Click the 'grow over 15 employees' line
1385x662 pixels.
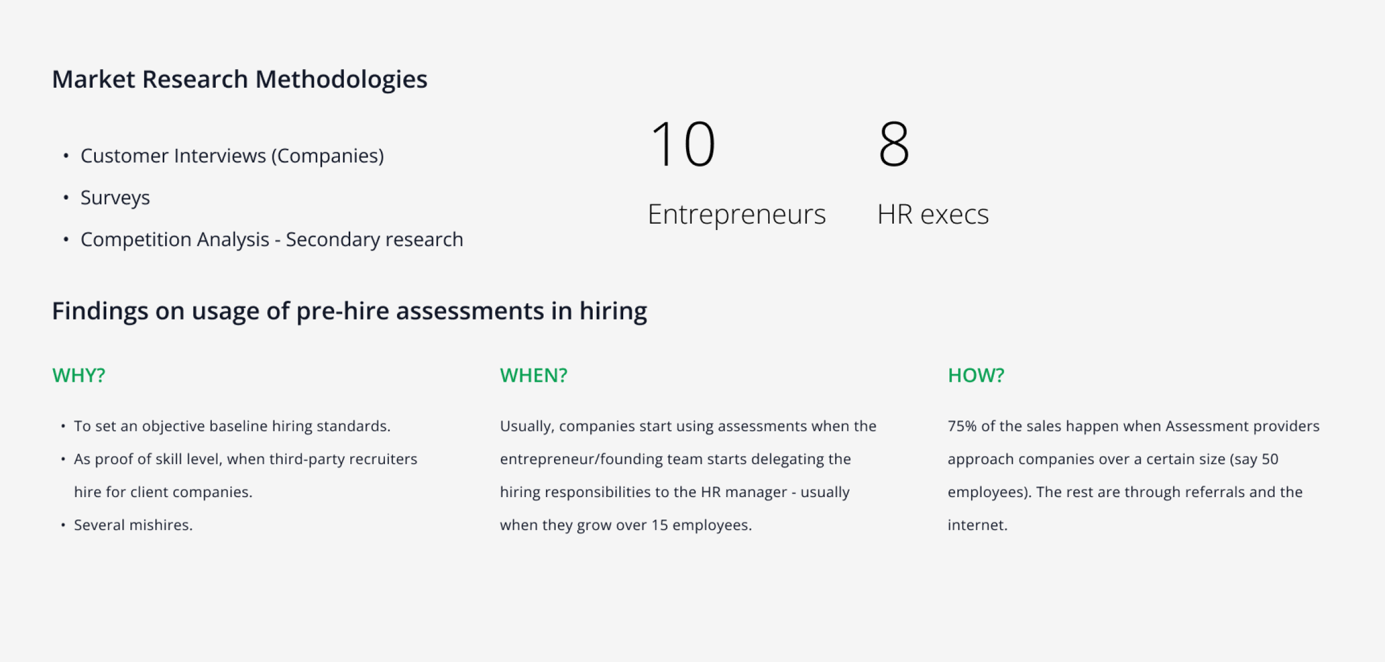point(626,525)
